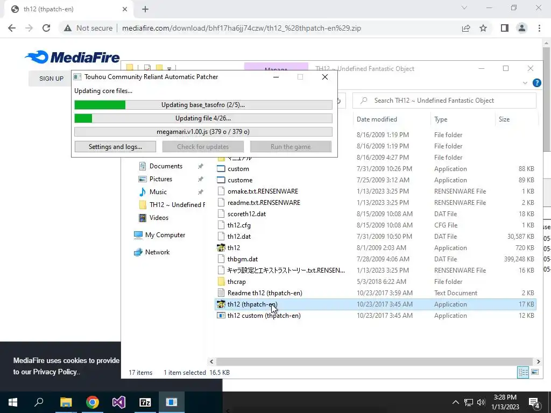Image resolution: width=551 pixels, height=413 pixels.
Task: Select the th12 application icon
Action: [221, 247]
